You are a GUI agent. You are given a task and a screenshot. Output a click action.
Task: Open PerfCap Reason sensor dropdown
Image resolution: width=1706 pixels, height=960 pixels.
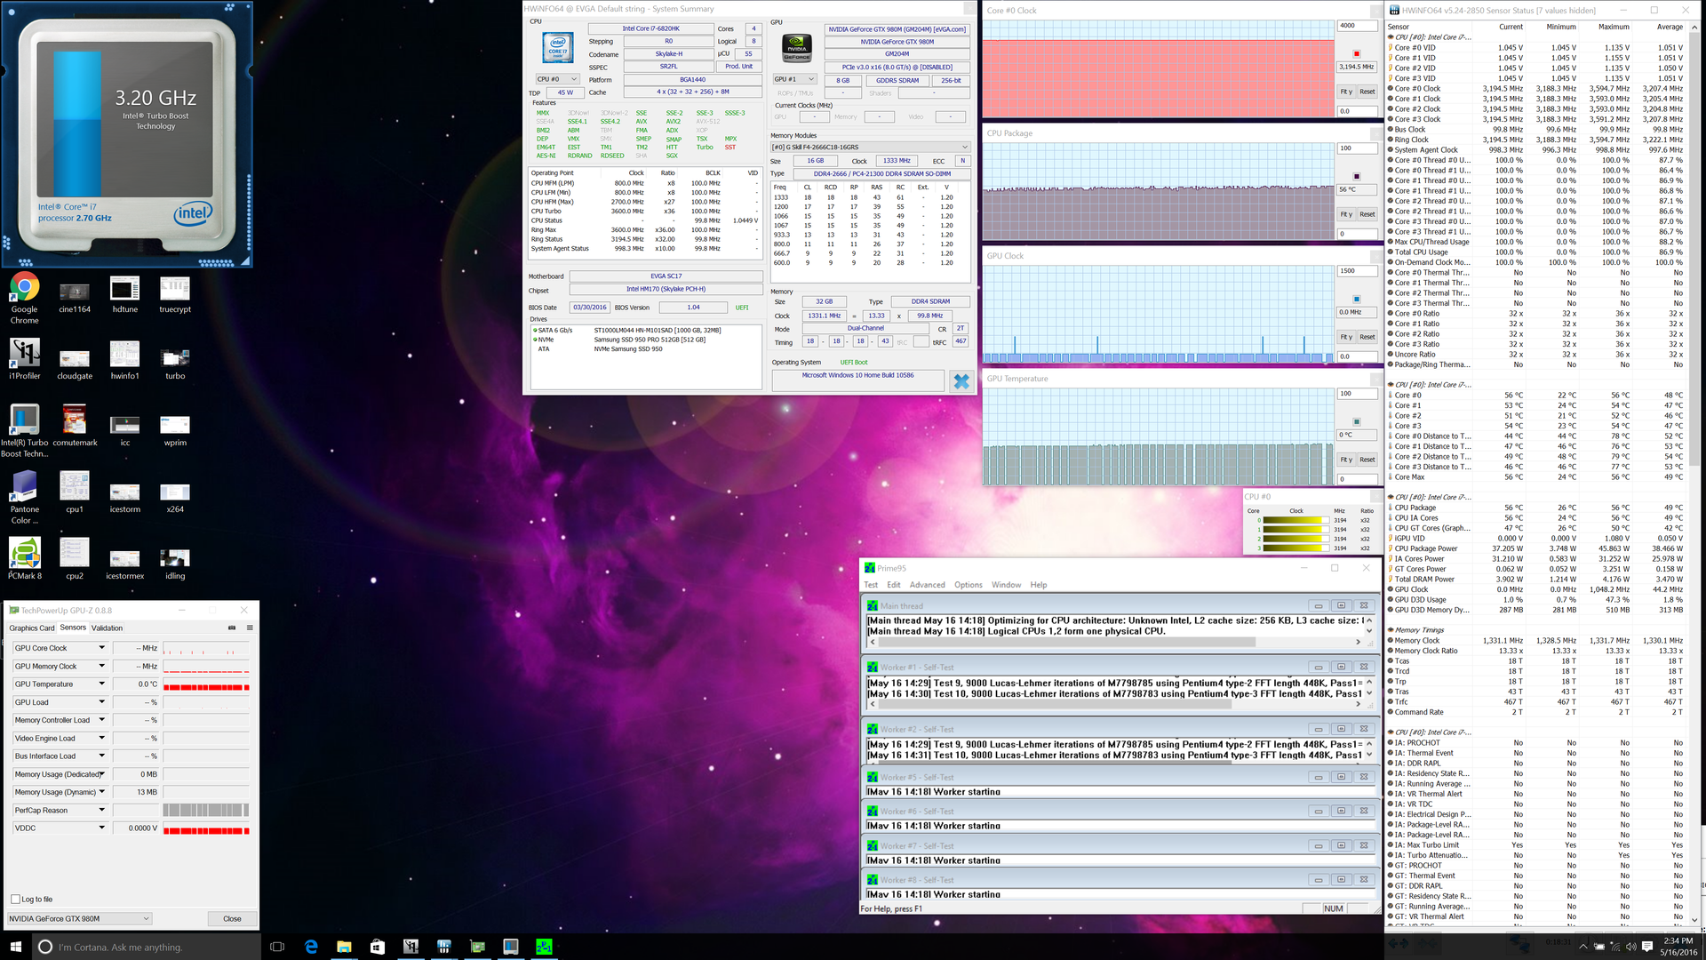pos(101,810)
